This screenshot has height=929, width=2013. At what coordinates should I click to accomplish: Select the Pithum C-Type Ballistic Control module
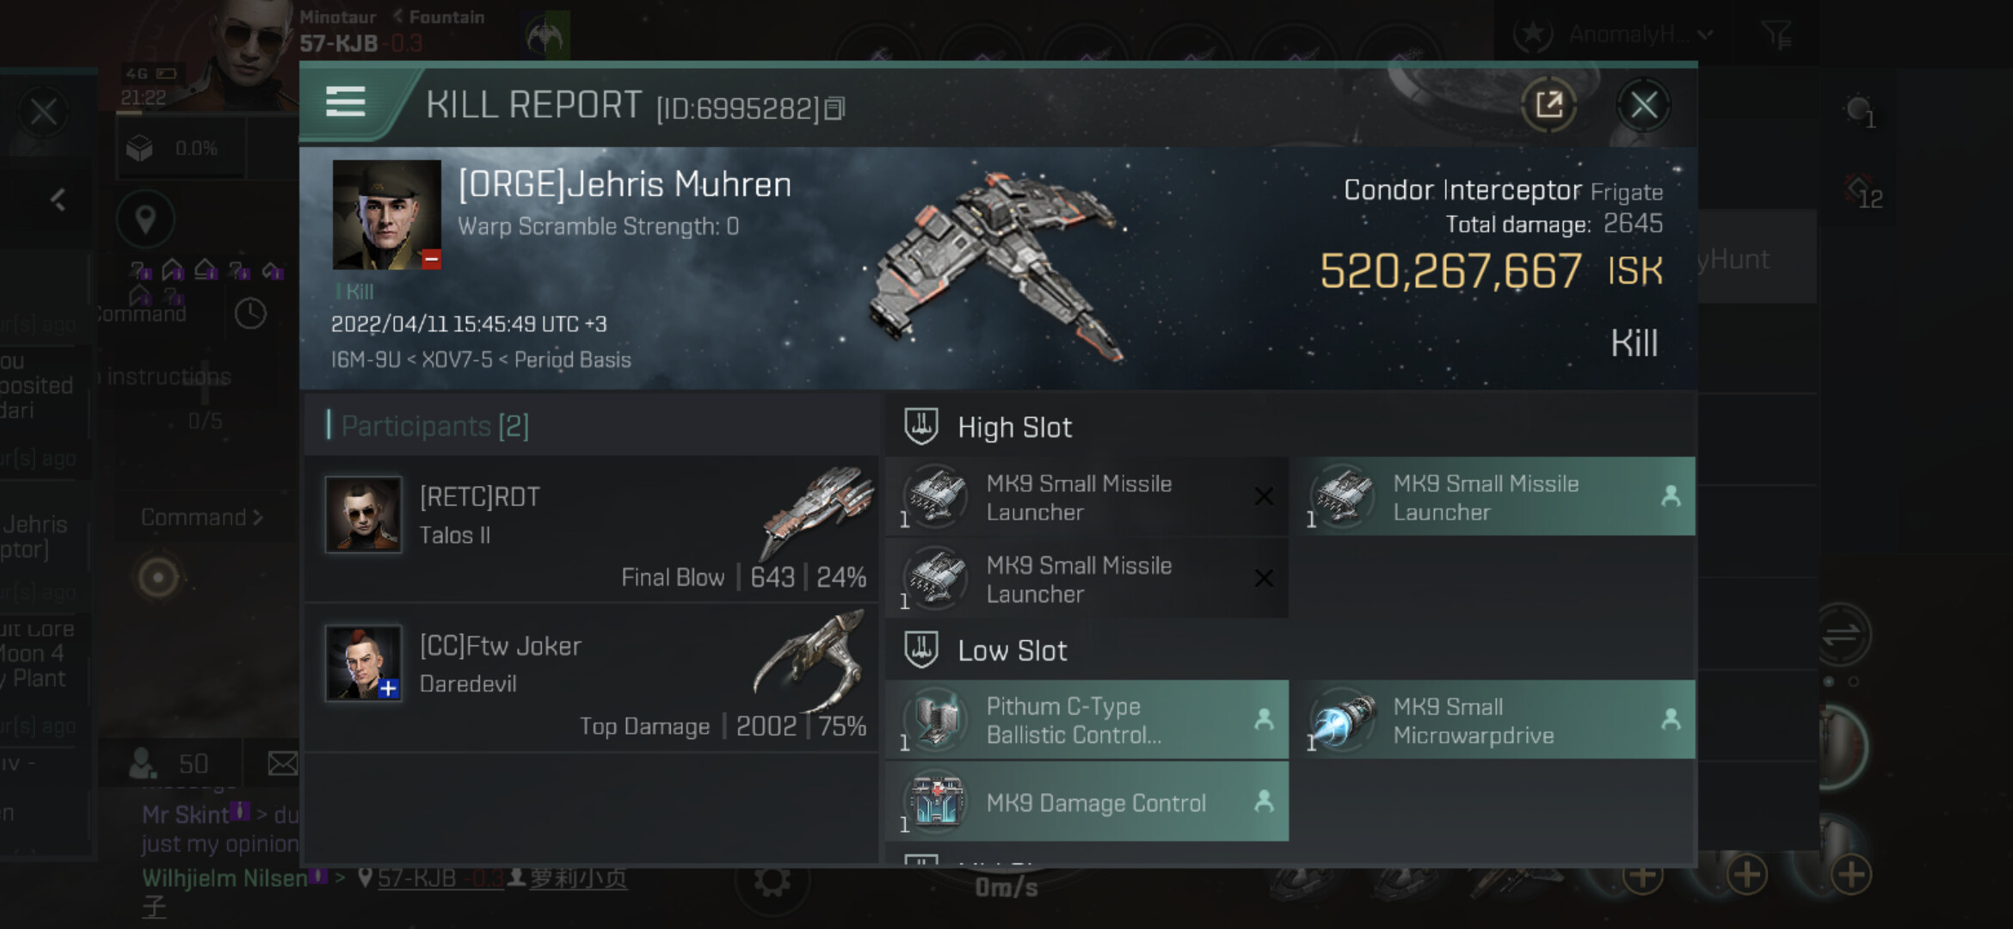click(x=1087, y=720)
